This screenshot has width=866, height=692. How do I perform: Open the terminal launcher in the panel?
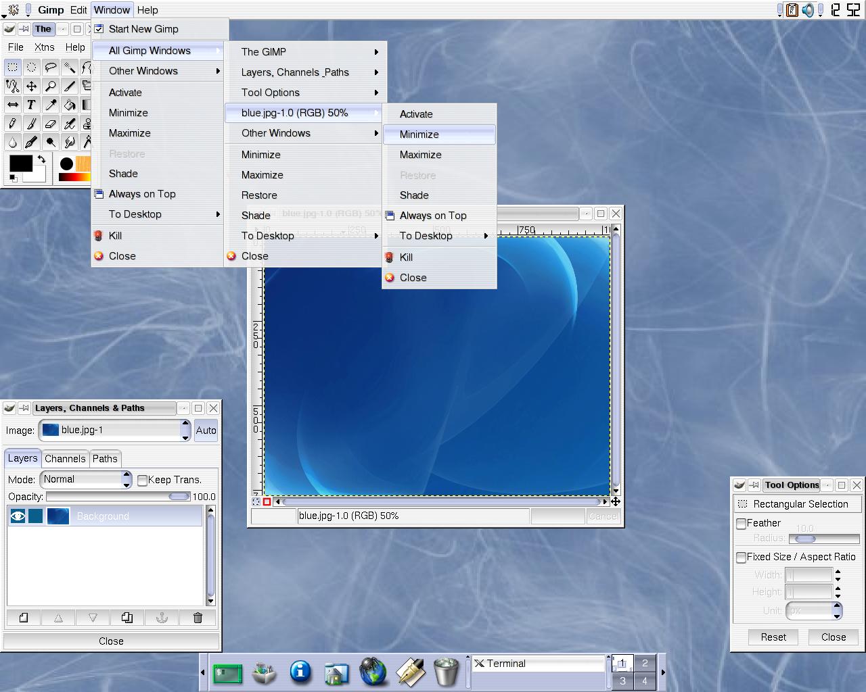pos(227,673)
